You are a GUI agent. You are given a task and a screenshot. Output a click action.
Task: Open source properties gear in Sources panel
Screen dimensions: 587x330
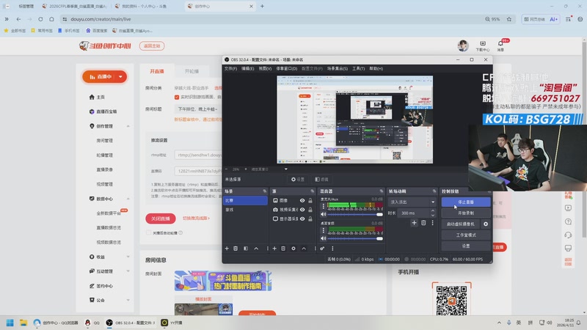click(x=293, y=249)
